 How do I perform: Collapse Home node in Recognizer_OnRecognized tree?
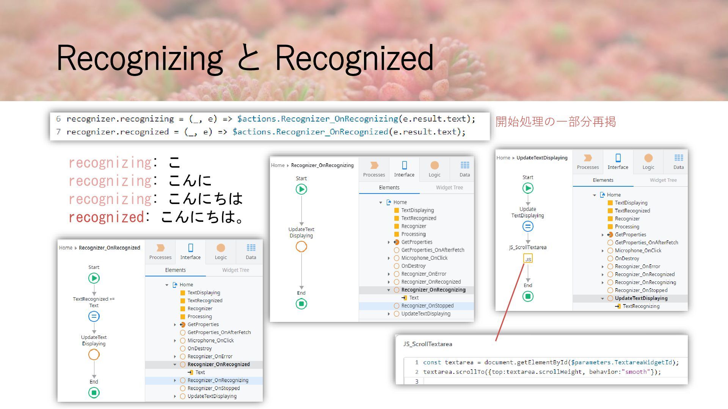coord(167,285)
